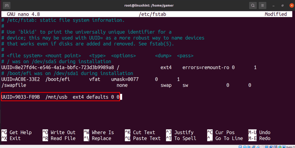Click the ^W Where Is shortcut

99,132
